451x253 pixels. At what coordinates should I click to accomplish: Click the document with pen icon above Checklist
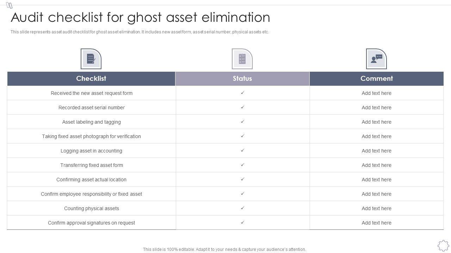click(91, 59)
